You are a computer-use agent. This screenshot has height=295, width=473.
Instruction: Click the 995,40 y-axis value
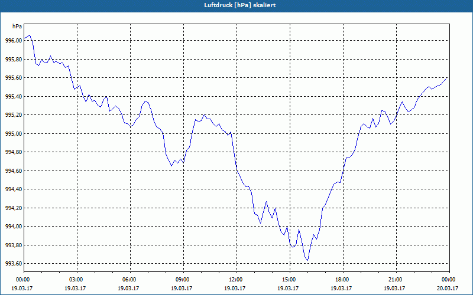point(14,97)
